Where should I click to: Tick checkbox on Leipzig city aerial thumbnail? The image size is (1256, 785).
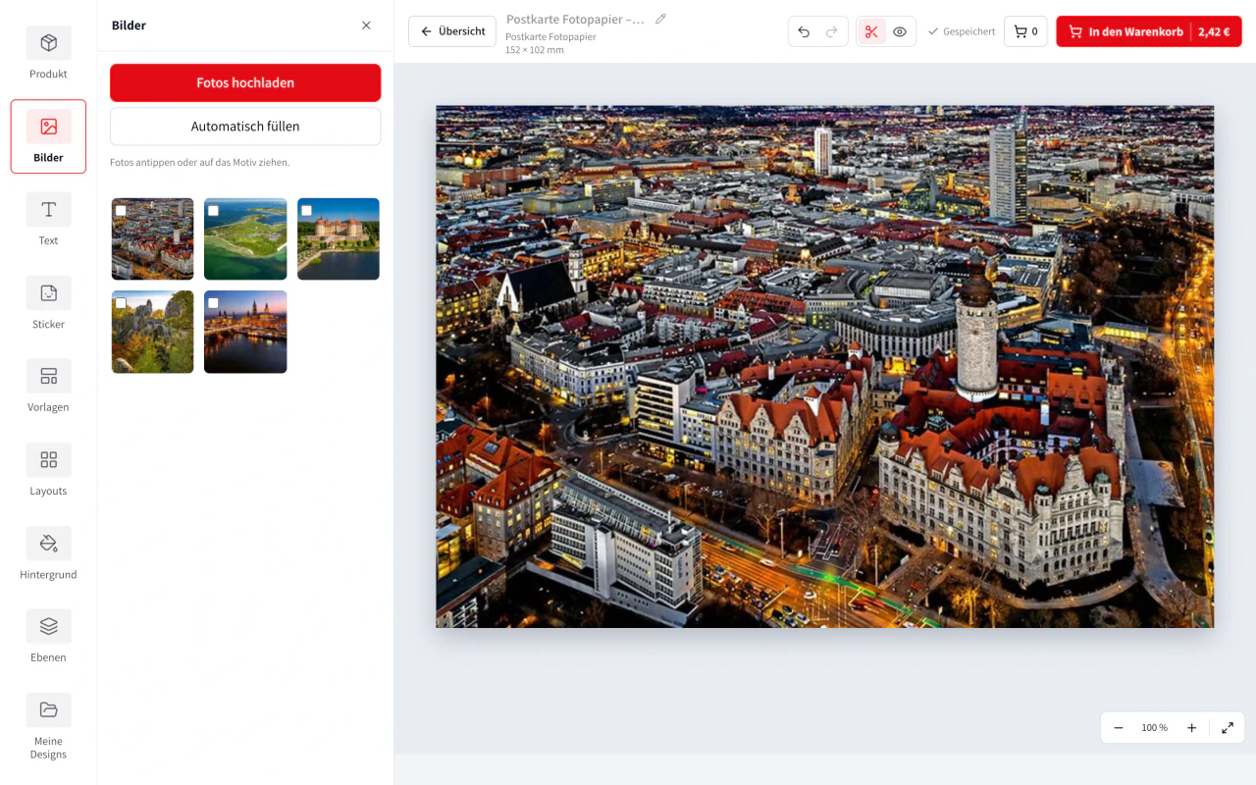point(121,211)
